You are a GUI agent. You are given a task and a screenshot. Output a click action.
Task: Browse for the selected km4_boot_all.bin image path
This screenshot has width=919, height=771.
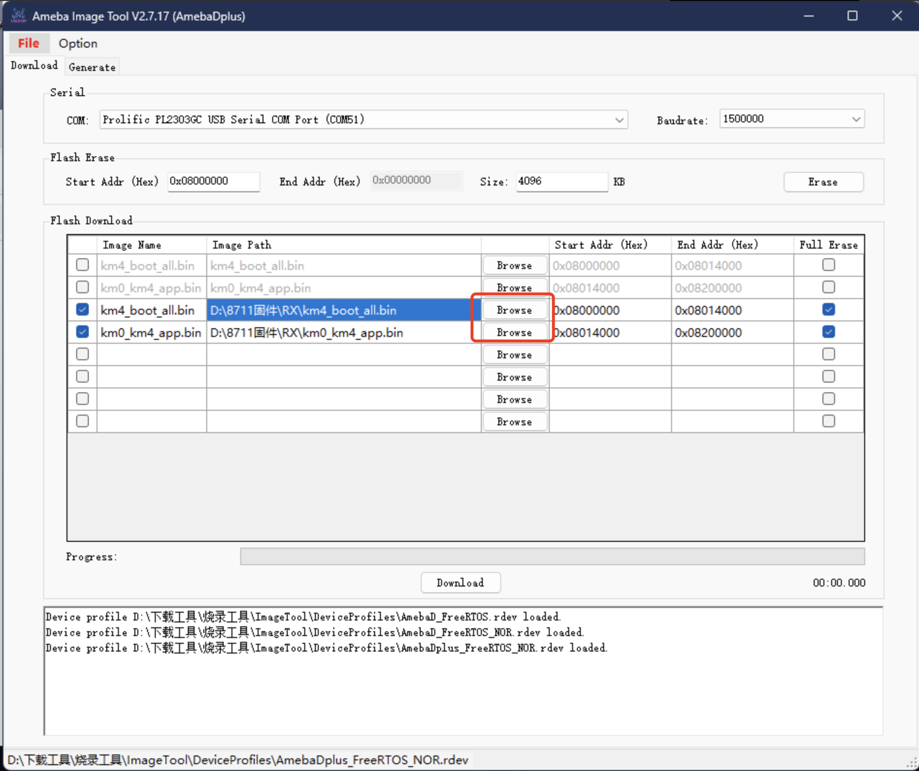pyautogui.click(x=514, y=310)
